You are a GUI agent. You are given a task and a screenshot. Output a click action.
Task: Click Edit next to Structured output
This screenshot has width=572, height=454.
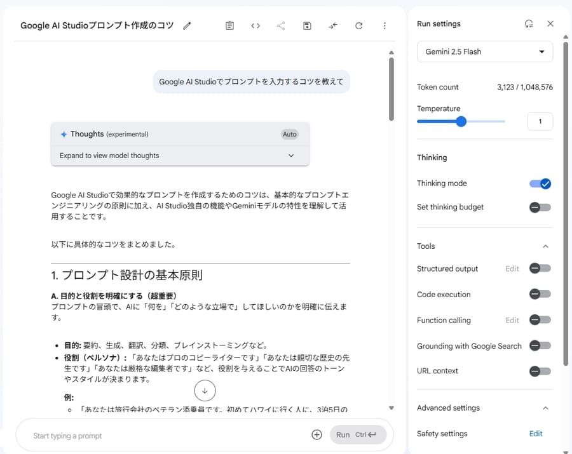(512, 269)
